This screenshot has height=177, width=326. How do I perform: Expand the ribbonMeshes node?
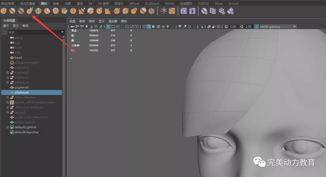coord(8,97)
